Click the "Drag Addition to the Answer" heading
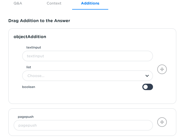This screenshot has width=178, height=137. (x=39, y=21)
